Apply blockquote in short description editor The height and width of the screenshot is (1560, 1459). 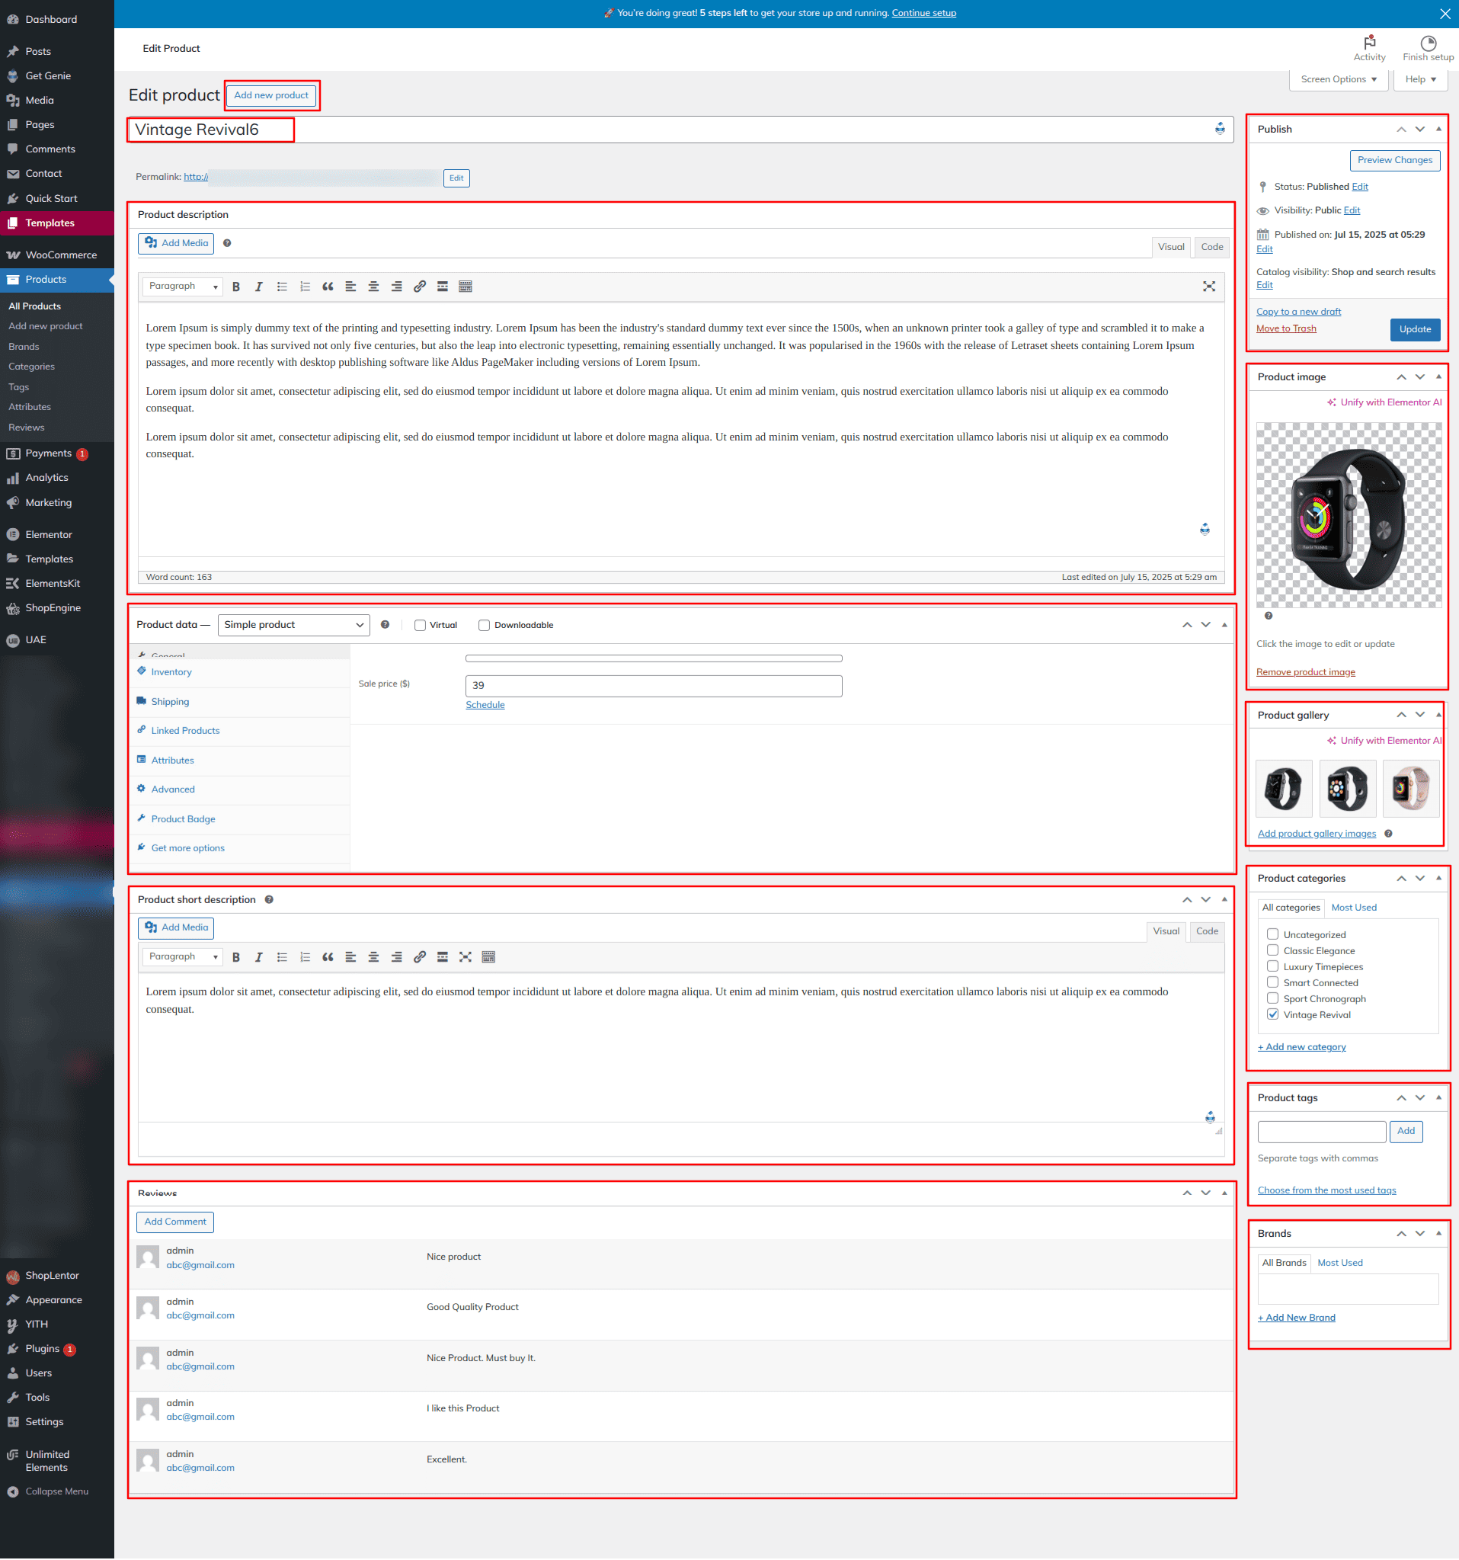(328, 957)
